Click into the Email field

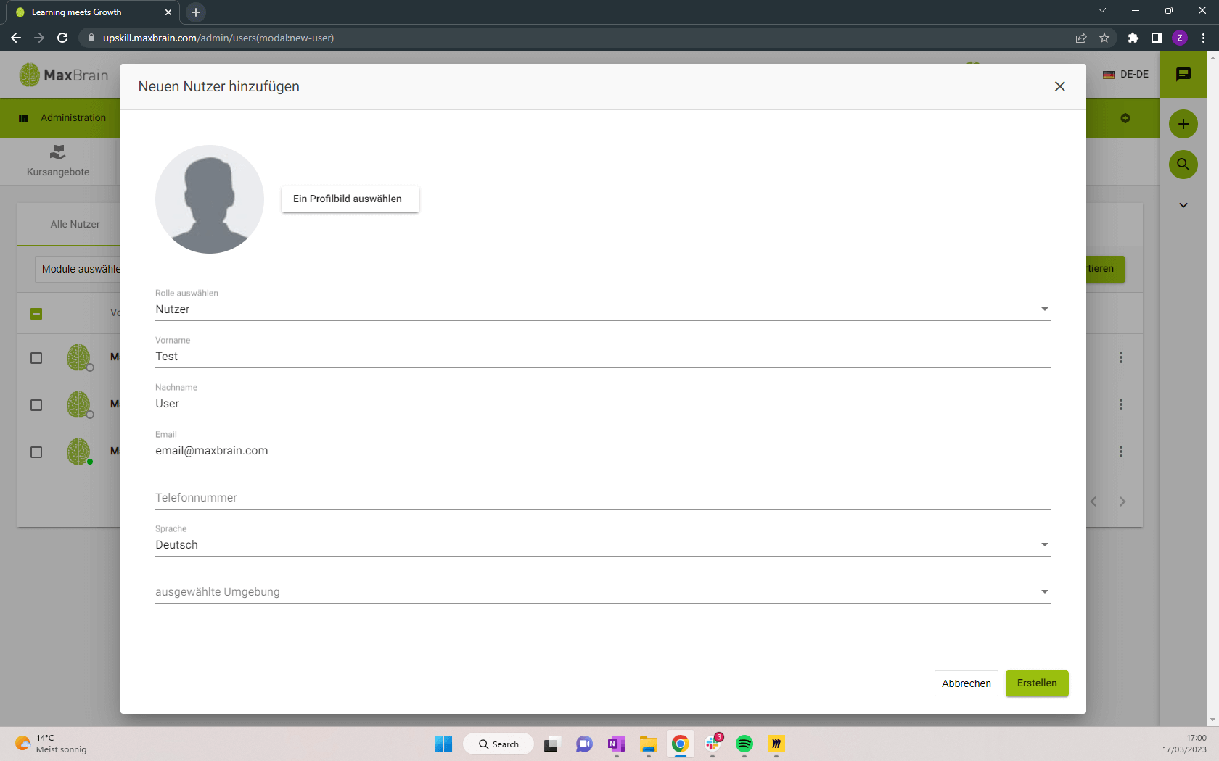[602, 451]
